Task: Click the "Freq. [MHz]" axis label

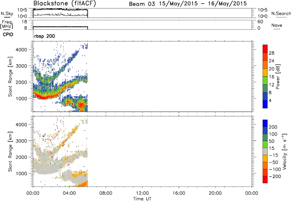Action: point(7,24)
